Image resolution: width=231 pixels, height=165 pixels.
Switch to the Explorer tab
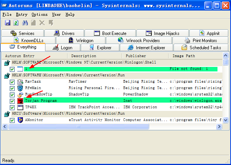tap(100, 47)
